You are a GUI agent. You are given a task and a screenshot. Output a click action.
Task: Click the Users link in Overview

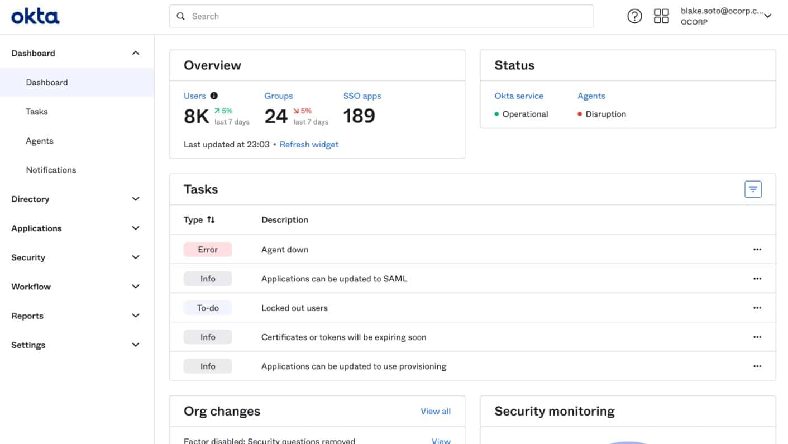tap(195, 96)
